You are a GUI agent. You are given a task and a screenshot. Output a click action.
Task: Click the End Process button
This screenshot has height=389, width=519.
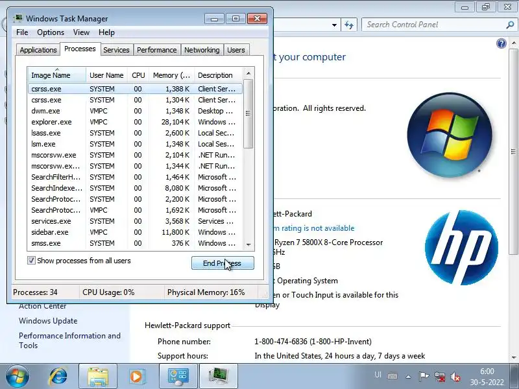point(223,263)
